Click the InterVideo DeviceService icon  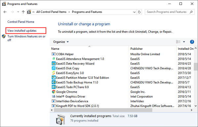[53, 101]
